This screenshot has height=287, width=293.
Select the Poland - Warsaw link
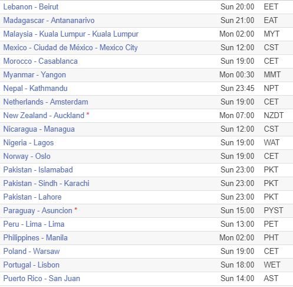31,252
